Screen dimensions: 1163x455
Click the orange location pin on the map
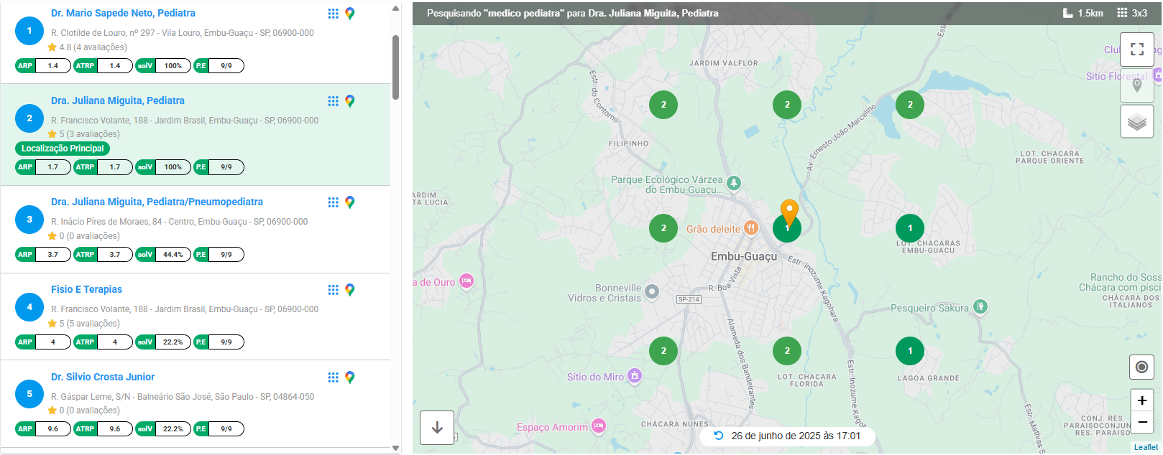click(789, 211)
